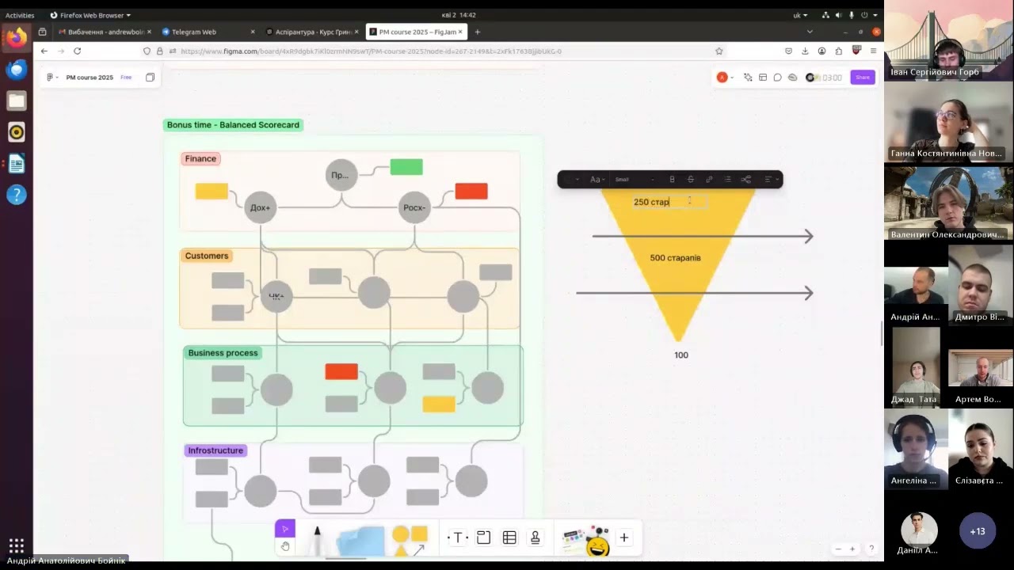This screenshot has height=570, width=1014.
Task: Switch to the Gmail Вибачення tab
Action: tap(104, 32)
